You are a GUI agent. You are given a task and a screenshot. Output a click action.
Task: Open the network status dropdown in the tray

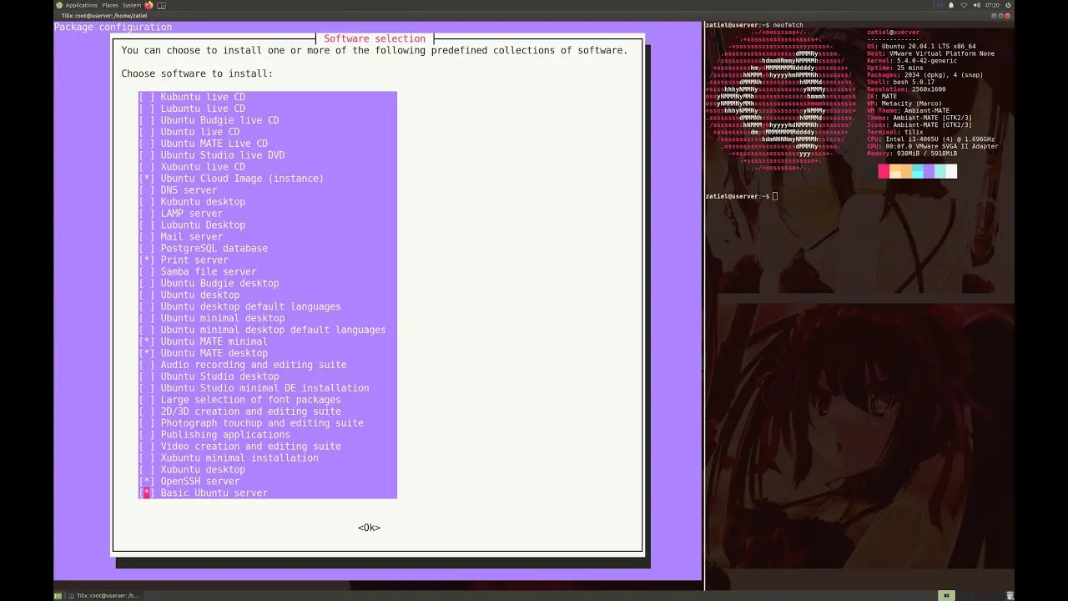click(x=964, y=5)
